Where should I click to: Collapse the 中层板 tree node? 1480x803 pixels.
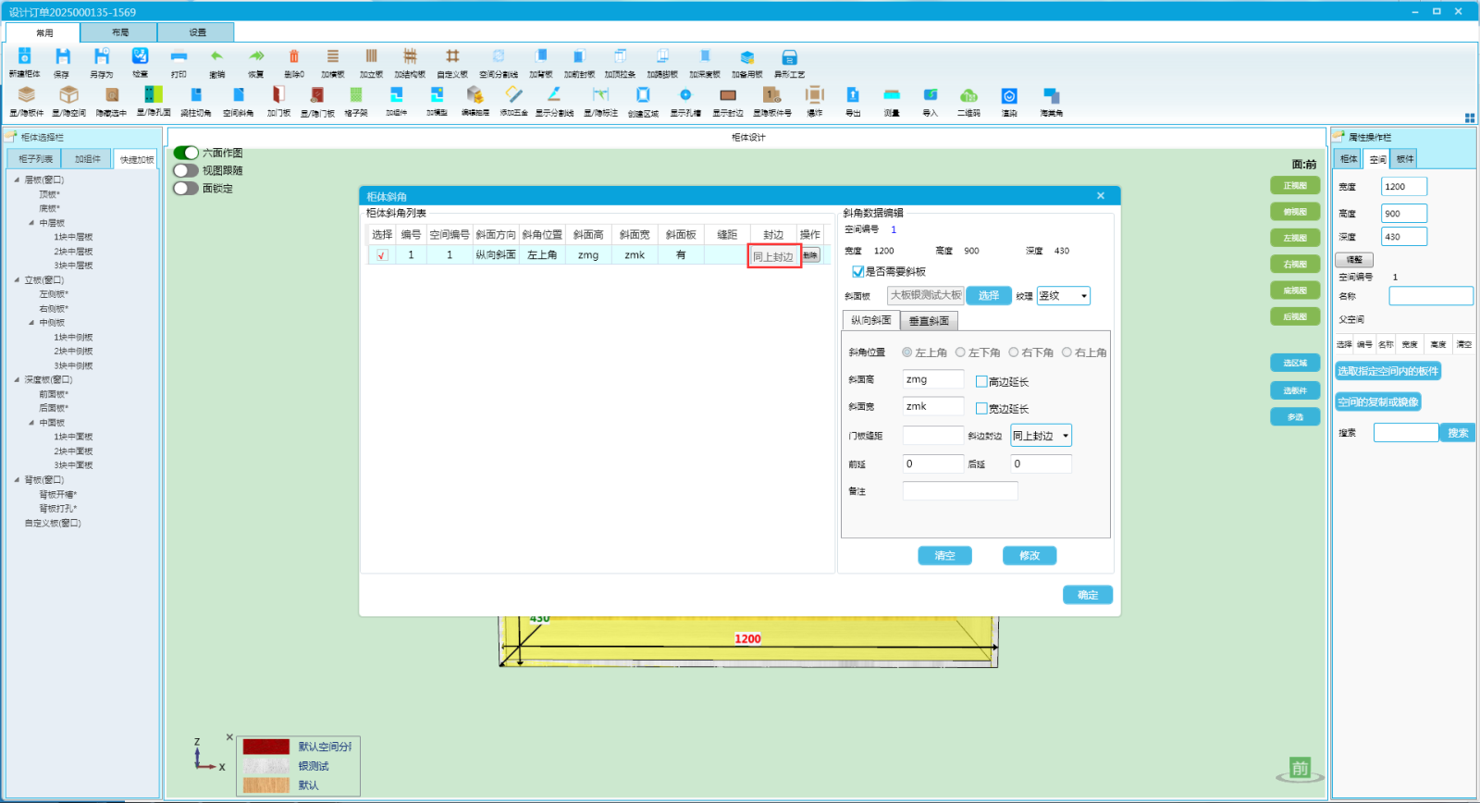(x=31, y=223)
